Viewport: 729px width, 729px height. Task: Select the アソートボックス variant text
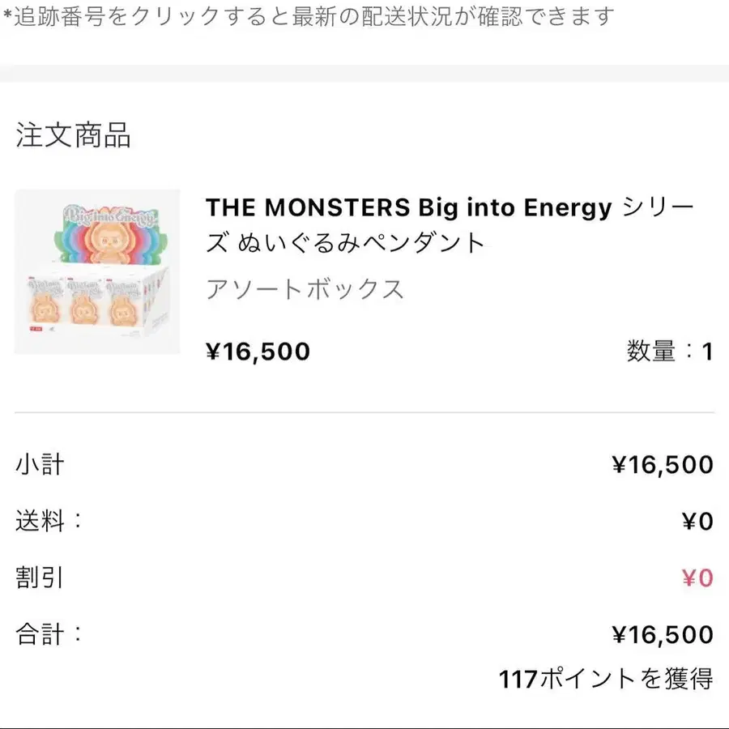tap(305, 289)
